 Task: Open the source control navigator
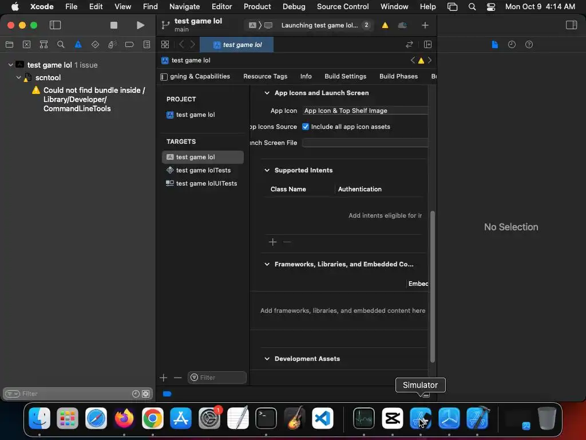coord(26,45)
